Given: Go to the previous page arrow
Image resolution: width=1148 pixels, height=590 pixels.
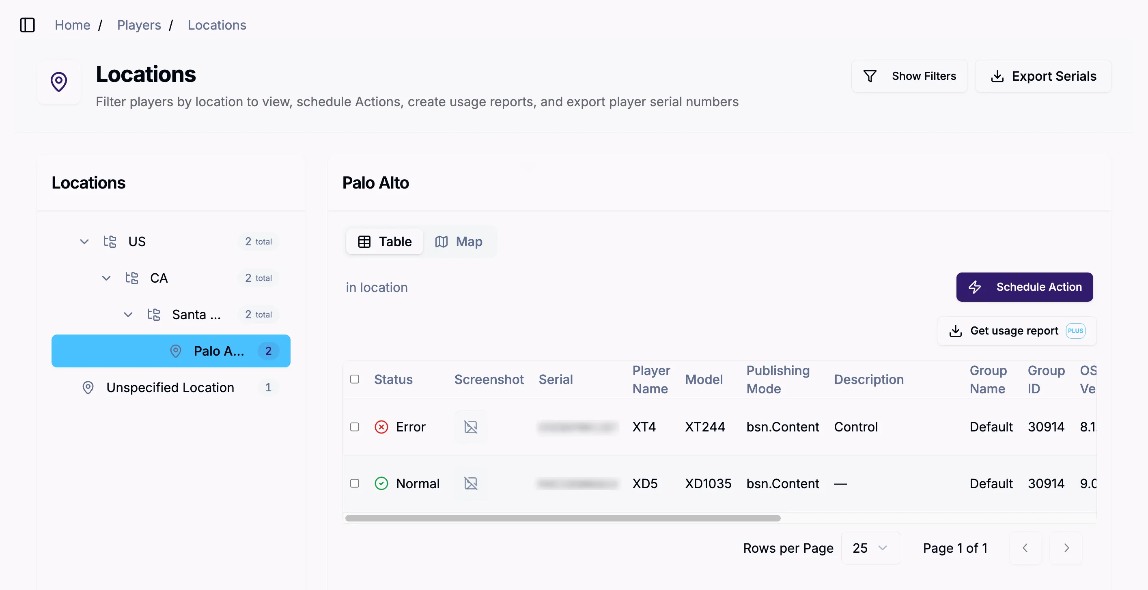Looking at the screenshot, I should pos(1025,548).
